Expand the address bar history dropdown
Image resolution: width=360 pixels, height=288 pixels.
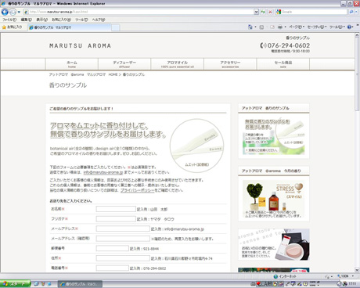click(x=256, y=12)
